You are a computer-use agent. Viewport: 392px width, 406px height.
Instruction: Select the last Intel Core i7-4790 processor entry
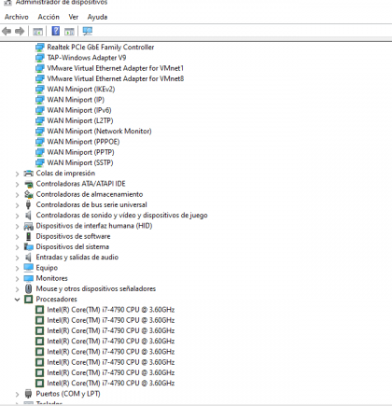pyautogui.click(x=111, y=384)
